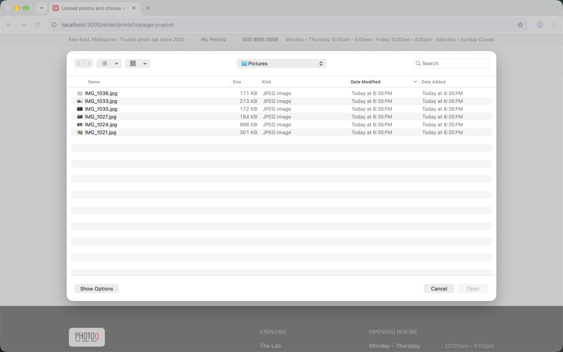Select file name IMG_1036.jpg
Viewport: 563px width, 352px height.
101,93
